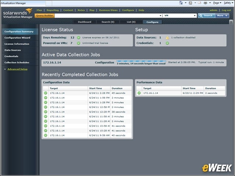Open Data Sources in the sidebar
This screenshot has height=176, width=235.
point(20,50)
